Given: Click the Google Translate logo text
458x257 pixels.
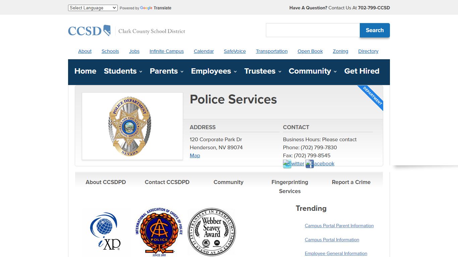Looking at the screenshot, I should pos(156,8).
